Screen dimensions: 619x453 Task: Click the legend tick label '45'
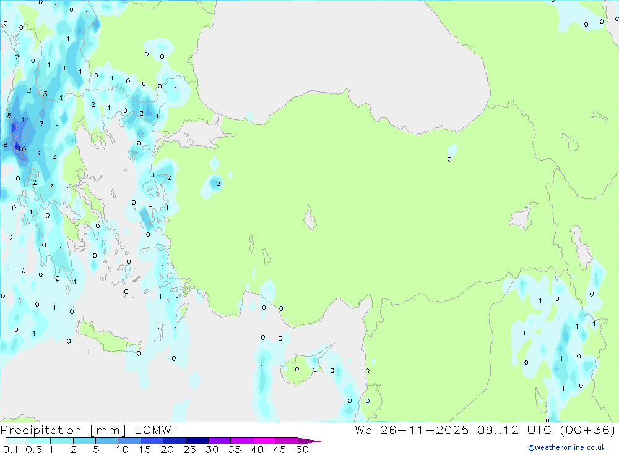[x=280, y=449]
